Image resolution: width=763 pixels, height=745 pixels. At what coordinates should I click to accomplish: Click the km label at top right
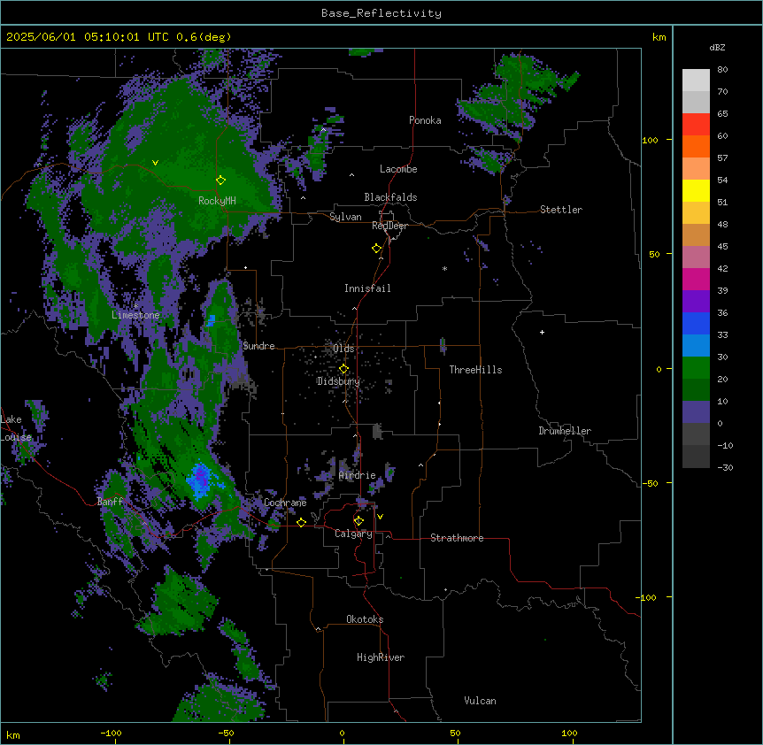(659, 37)
